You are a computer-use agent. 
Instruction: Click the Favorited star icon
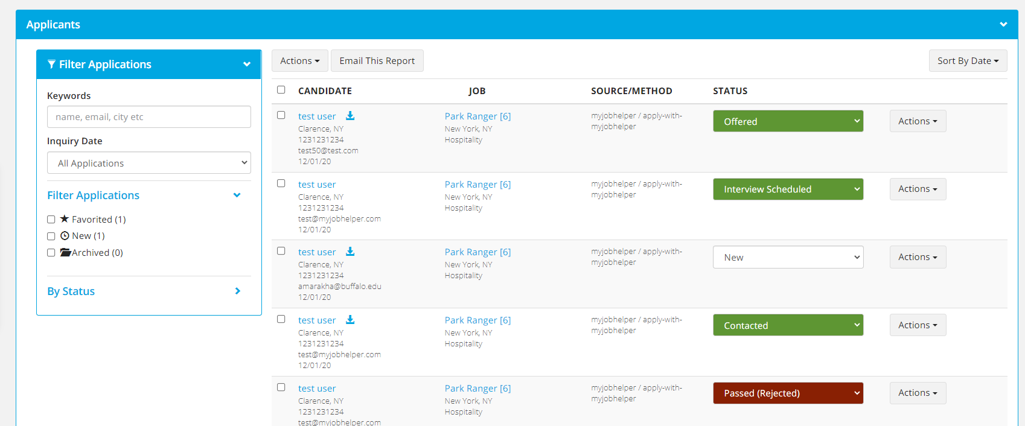point(65,219)
